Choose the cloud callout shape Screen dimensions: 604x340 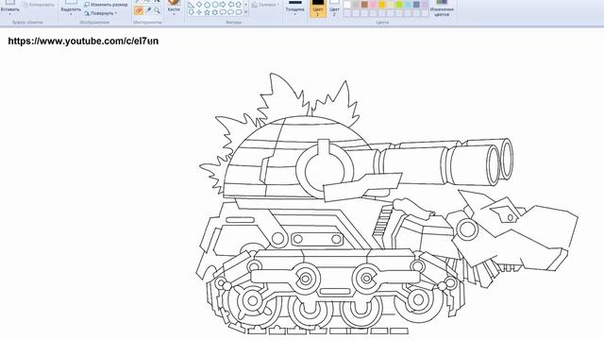[x=239, y=12]
